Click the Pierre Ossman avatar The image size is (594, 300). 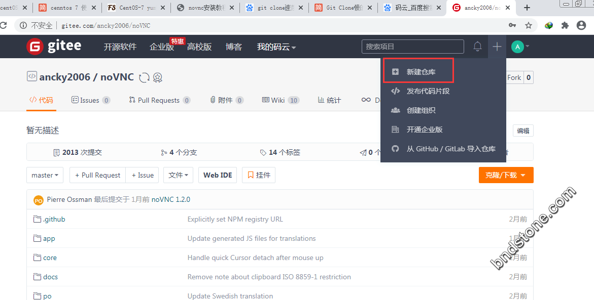click(x=38, y=200)
